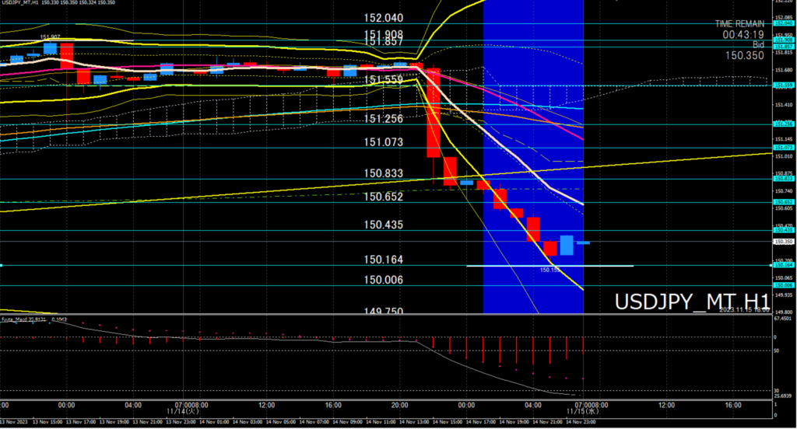Click the 11/15(水) date label
Screen dimensions: 797x429
click(583, 410)
